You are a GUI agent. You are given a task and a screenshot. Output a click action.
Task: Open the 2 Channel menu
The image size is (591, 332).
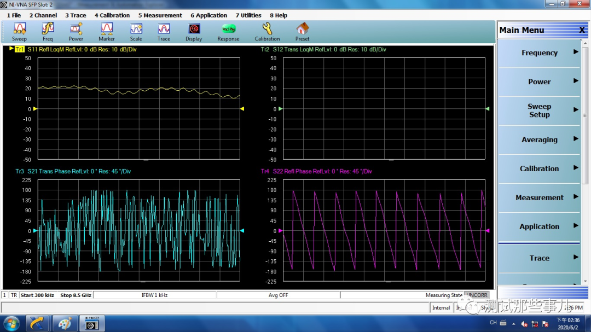click(x=43, y=15)
